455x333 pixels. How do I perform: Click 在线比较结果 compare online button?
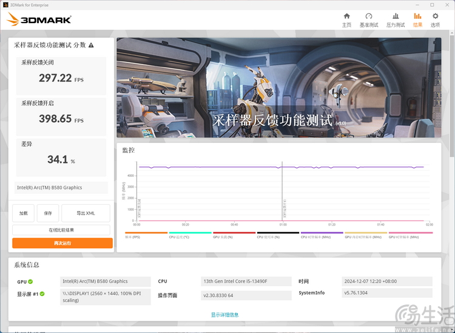click(x=61, y=230)
